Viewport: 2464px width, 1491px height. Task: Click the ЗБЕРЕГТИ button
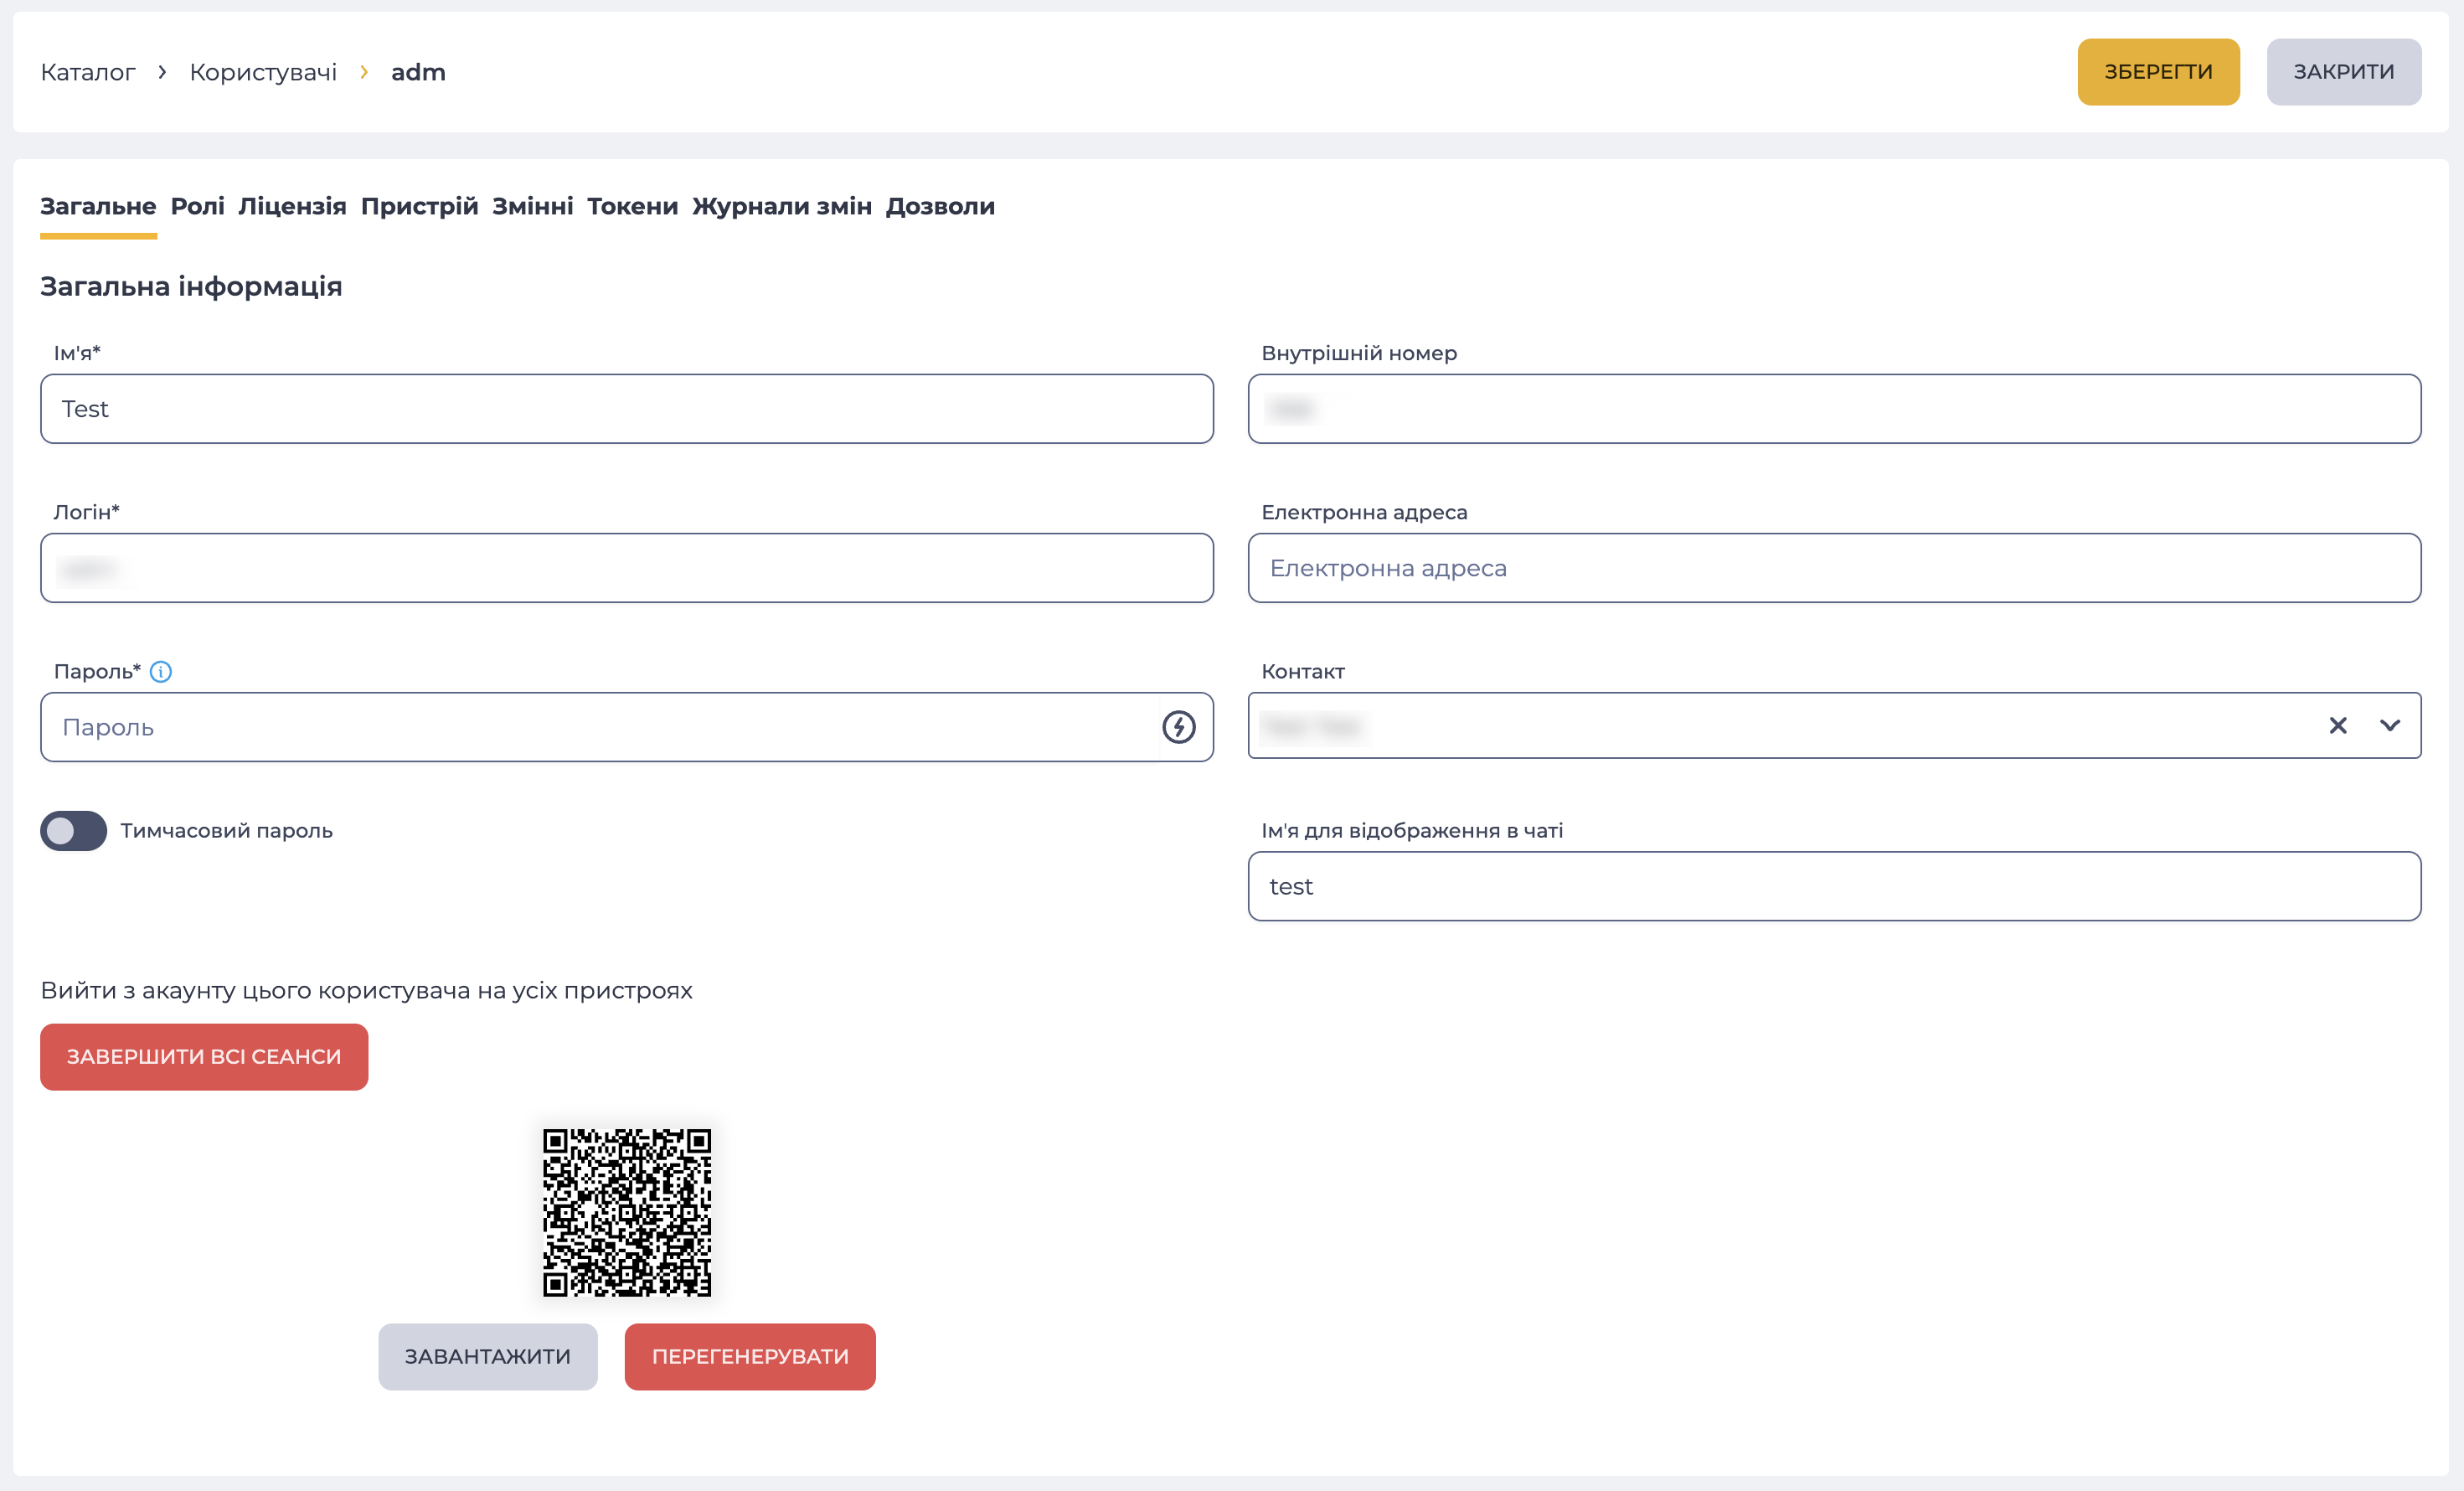coord(2158,72)
